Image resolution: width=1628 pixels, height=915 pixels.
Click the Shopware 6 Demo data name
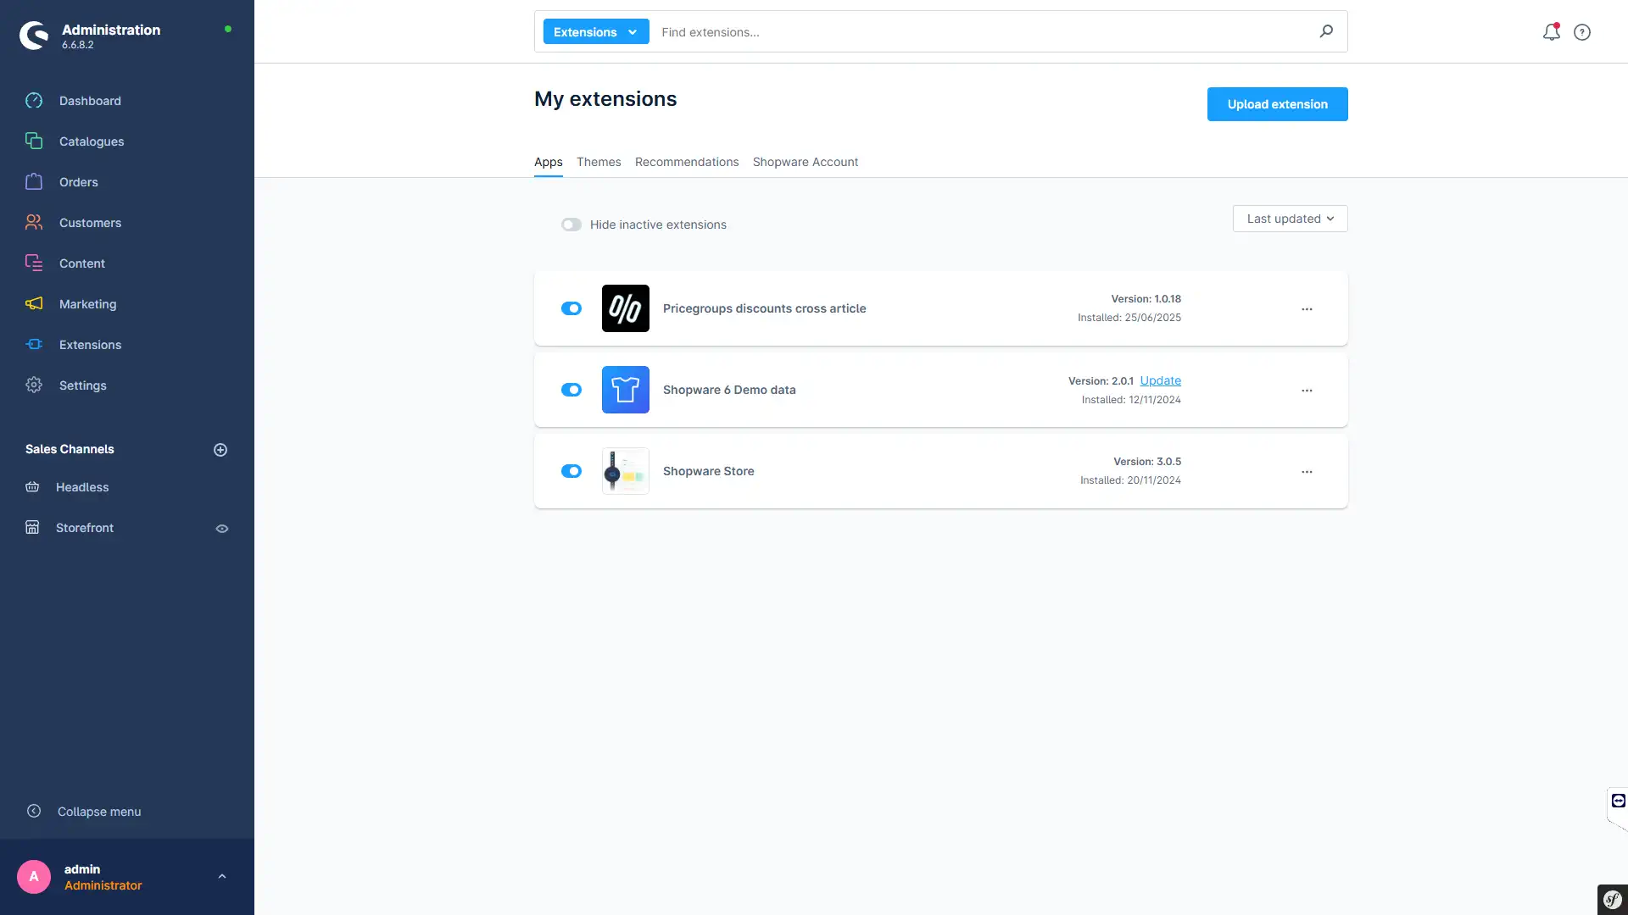pyautogui.click(x=729, y=390)
